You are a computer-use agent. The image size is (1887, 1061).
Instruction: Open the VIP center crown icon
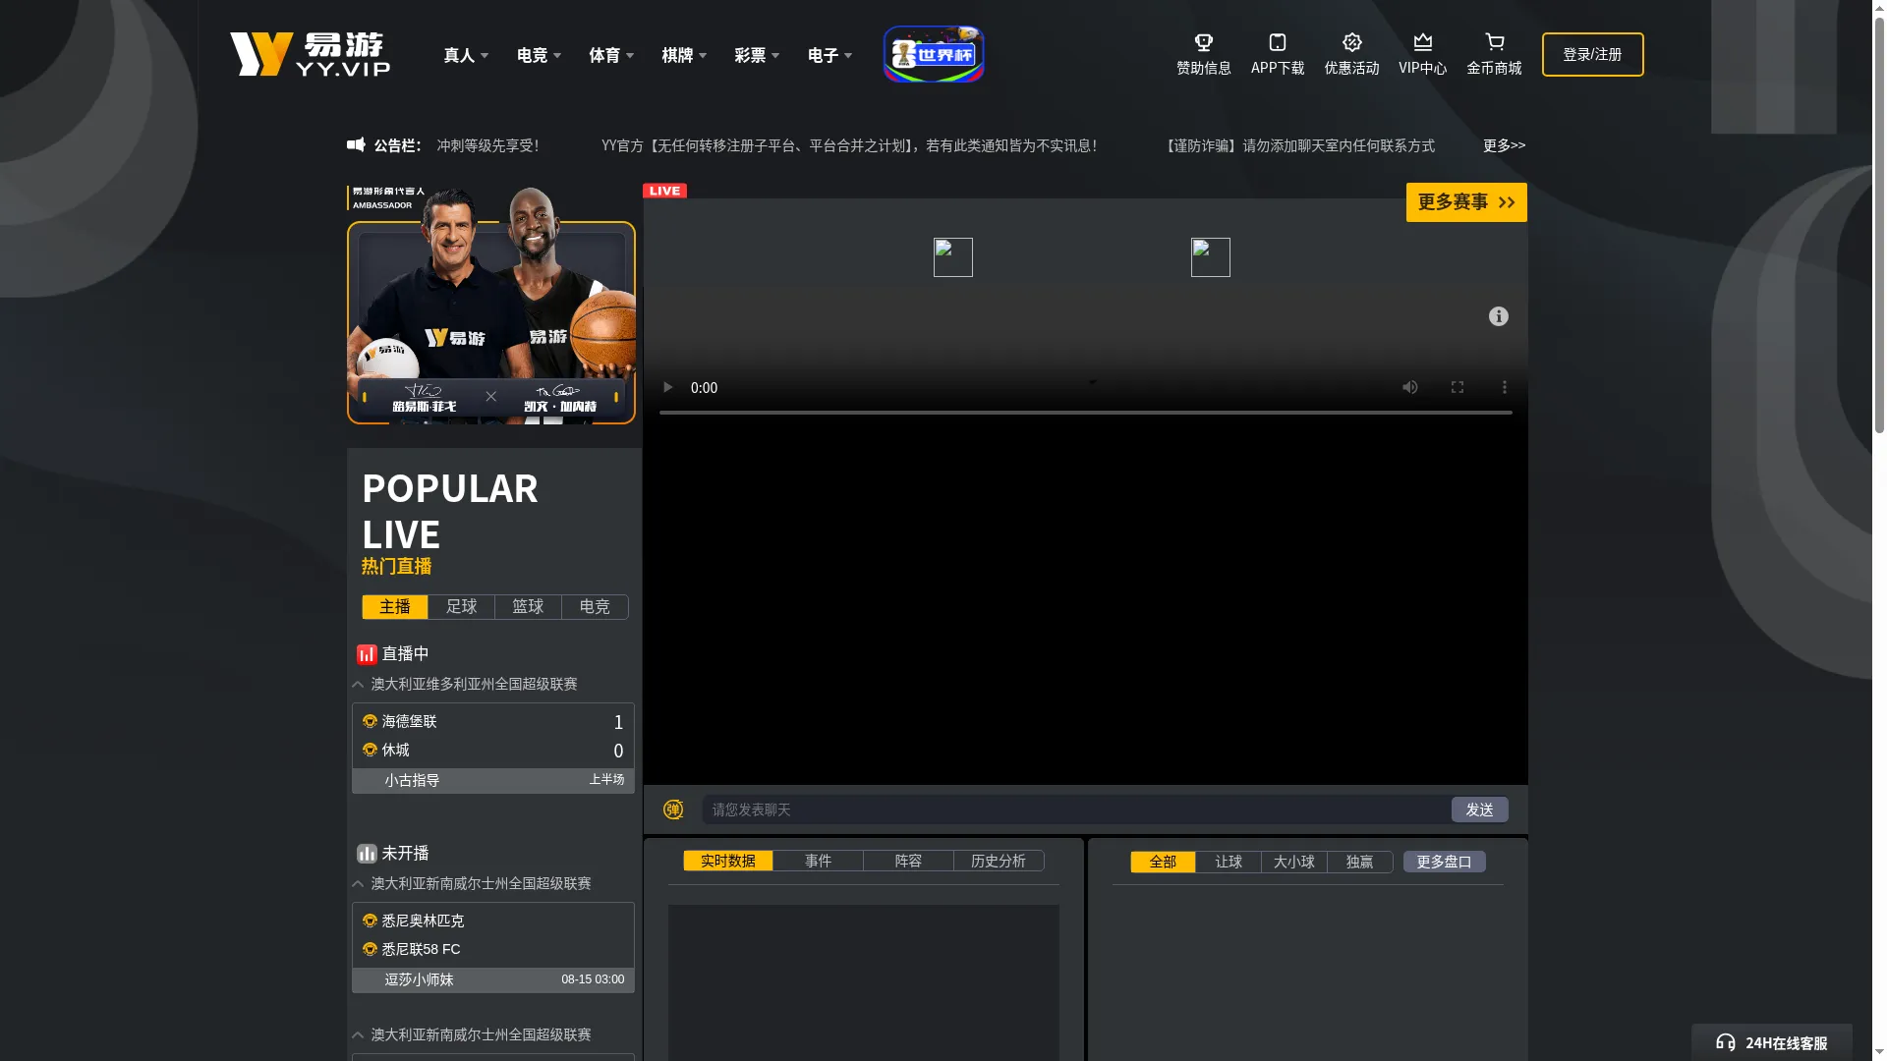point(1423,42)
